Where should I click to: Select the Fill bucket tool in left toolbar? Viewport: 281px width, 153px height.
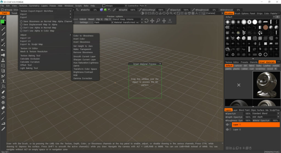[x=3, y=108]
